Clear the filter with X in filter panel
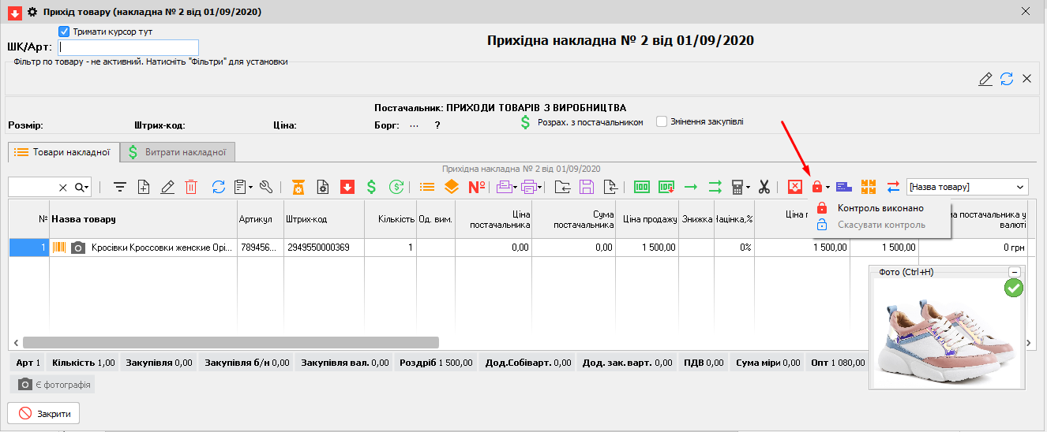 click(1027, 79)
